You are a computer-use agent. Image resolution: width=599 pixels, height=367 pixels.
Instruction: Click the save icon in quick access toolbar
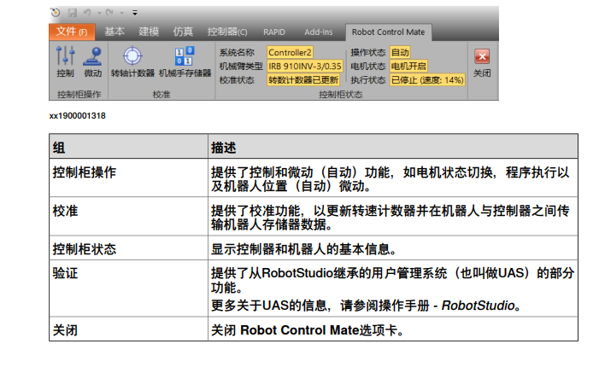72,13
